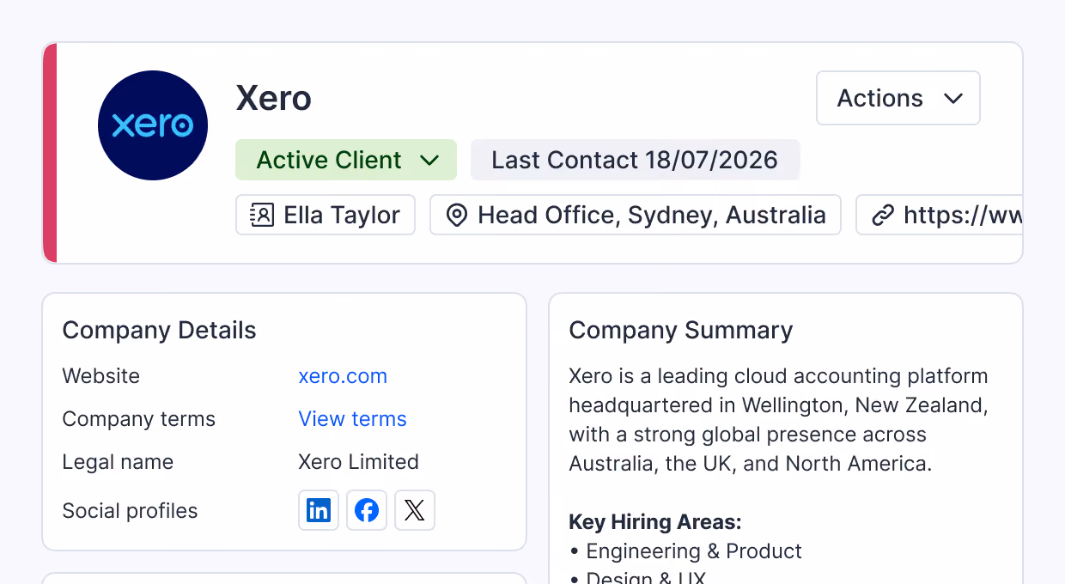1065x584 pixels.
Task: Open the LinkedIn social profile
Action: click(319, 510)
